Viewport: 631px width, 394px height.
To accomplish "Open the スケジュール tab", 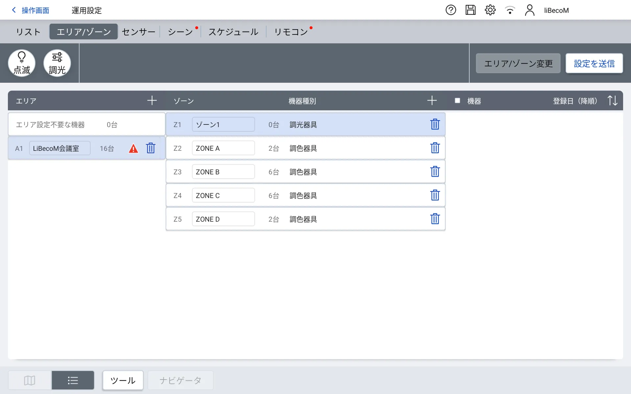I will click(x=233, y=32).
